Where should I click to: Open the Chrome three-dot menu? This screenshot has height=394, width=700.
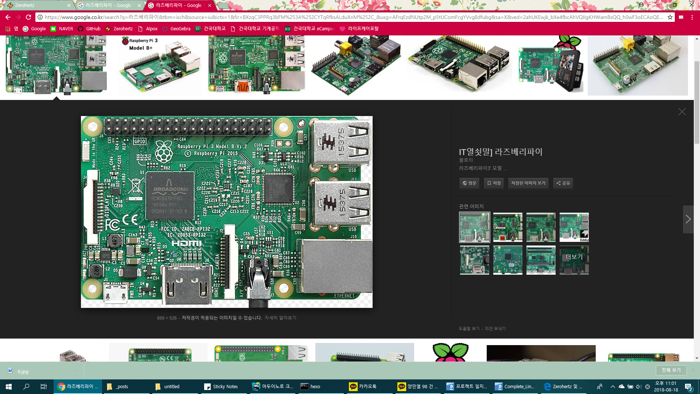692,17
